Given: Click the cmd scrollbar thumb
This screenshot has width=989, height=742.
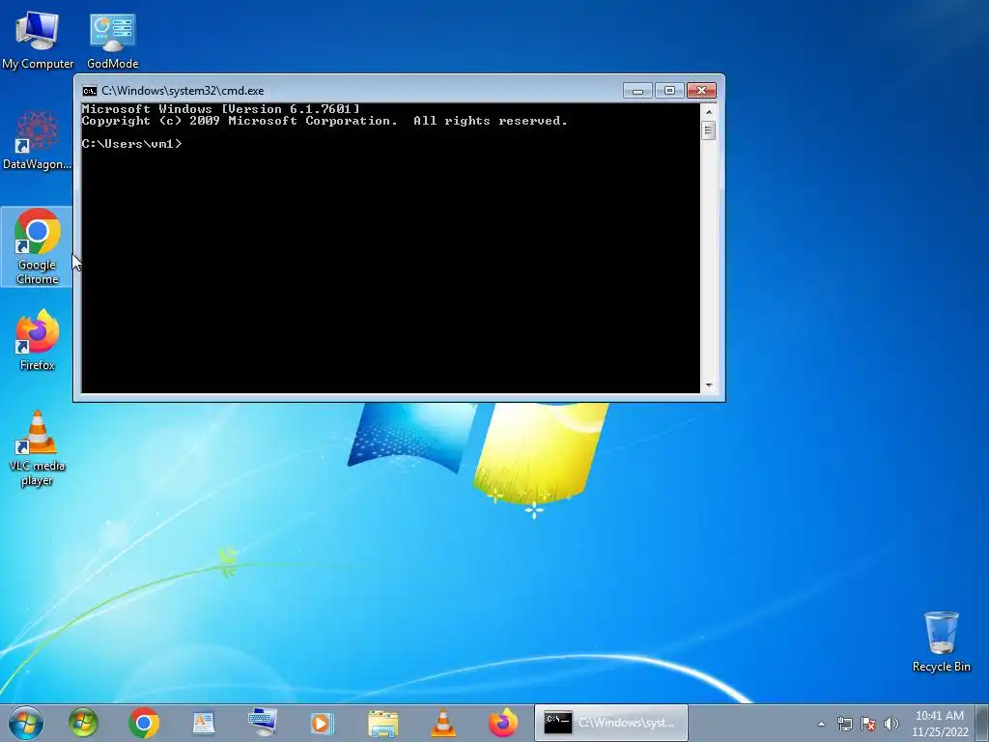Looking at the screenshot, I should [709, 130].
